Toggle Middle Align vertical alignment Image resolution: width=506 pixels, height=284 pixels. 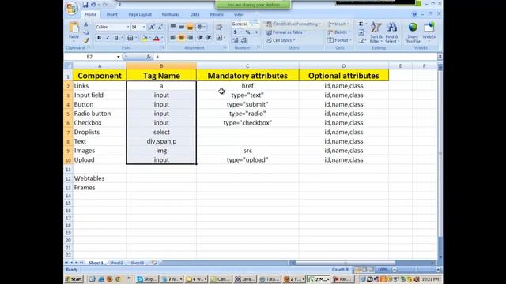point(181,27)
